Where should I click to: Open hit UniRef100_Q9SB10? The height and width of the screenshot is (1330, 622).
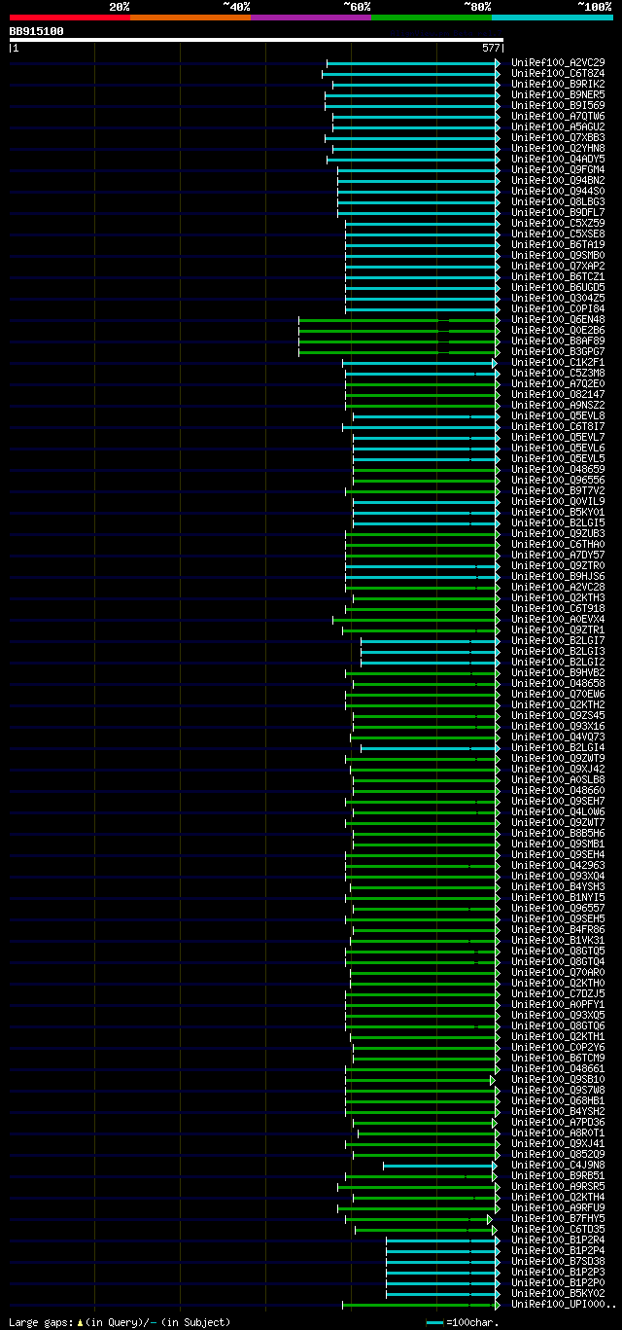click(x=558, y=1079)
